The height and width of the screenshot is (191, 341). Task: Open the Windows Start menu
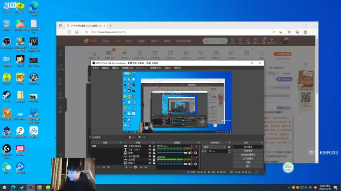coord(4,187)
